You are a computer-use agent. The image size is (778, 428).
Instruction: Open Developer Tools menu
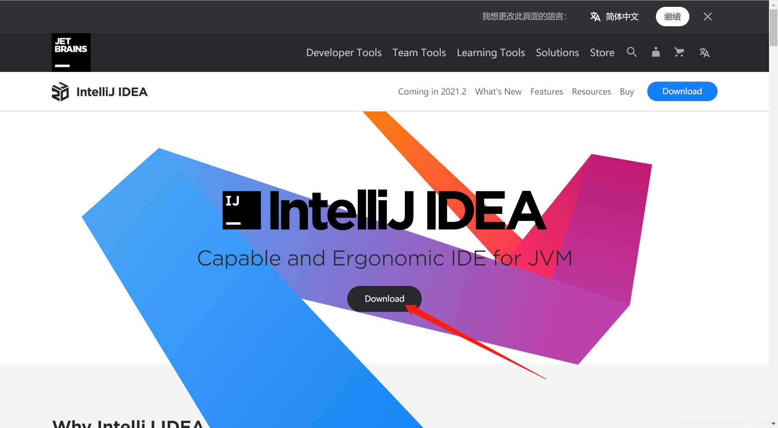344,53
